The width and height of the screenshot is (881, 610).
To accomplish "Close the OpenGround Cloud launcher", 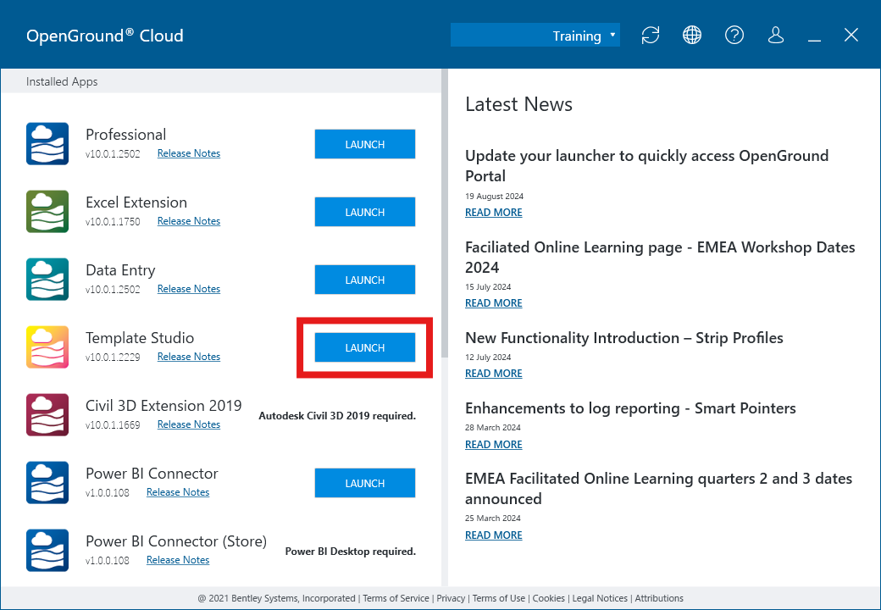I will click(x=851, y=36).
